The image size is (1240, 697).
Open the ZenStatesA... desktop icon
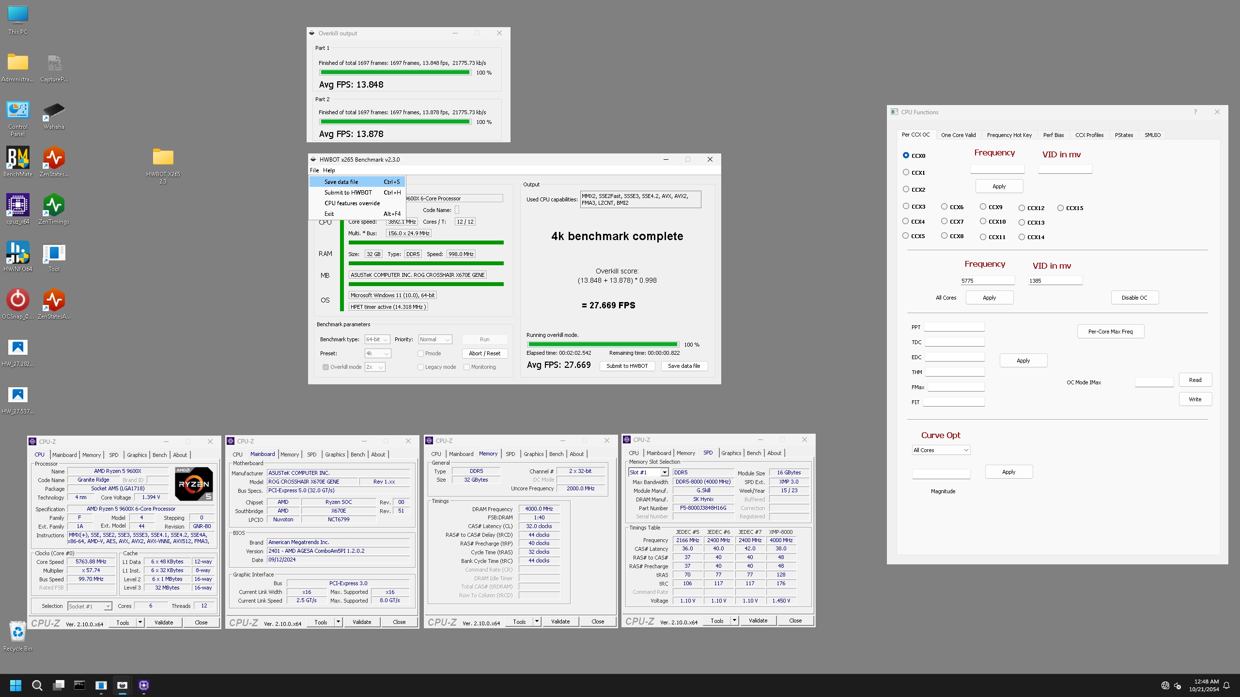click(x=54, y=304)
